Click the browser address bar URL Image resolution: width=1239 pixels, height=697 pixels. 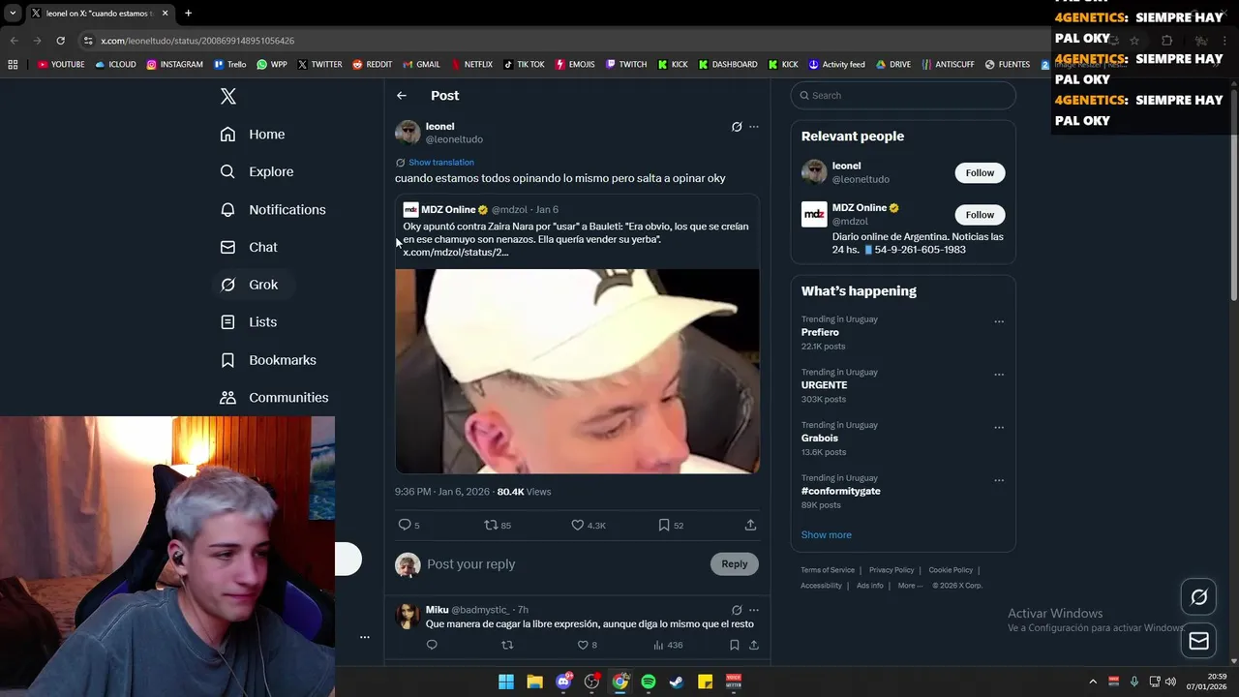tap(197, 41)
